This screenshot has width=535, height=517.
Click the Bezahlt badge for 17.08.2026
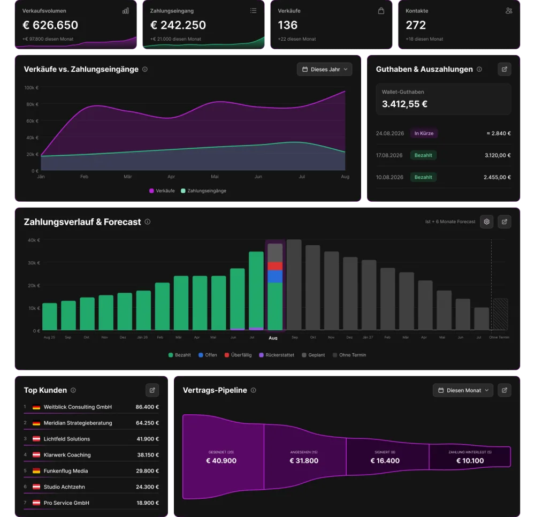423,155
